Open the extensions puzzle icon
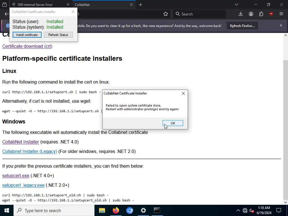 click(x=261, y=14)
